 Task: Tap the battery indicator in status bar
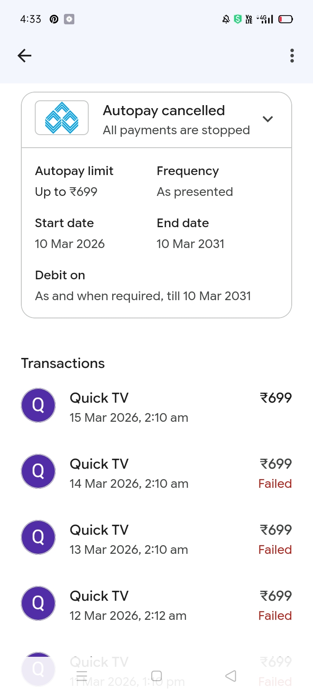pyautogui.click(x=286, y=19)
